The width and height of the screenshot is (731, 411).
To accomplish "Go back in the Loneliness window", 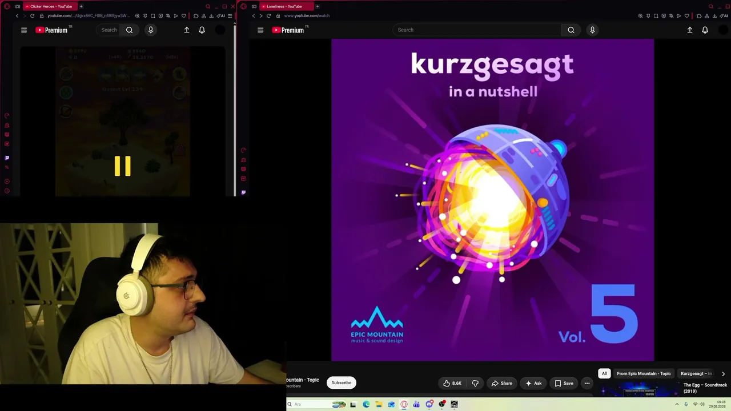I will pos(254,16).
